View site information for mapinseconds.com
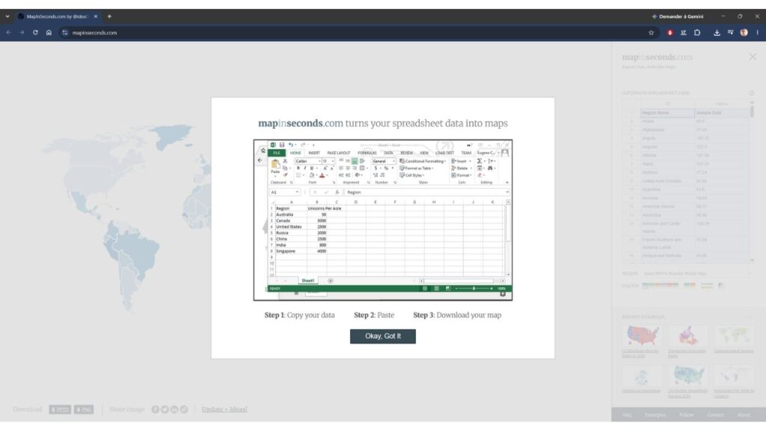The height and width of the screenshot is (431, 766). click(65, 33)
